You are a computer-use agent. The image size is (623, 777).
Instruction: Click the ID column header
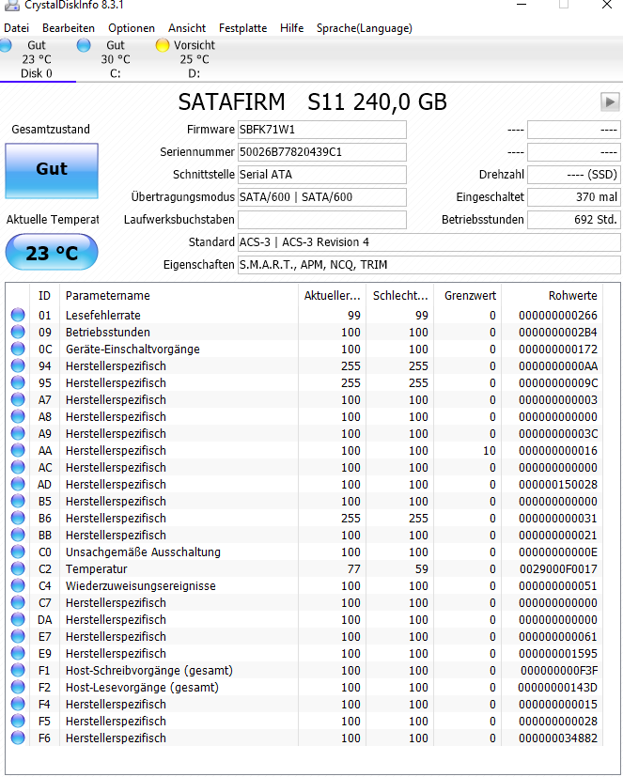pos(44,296)
